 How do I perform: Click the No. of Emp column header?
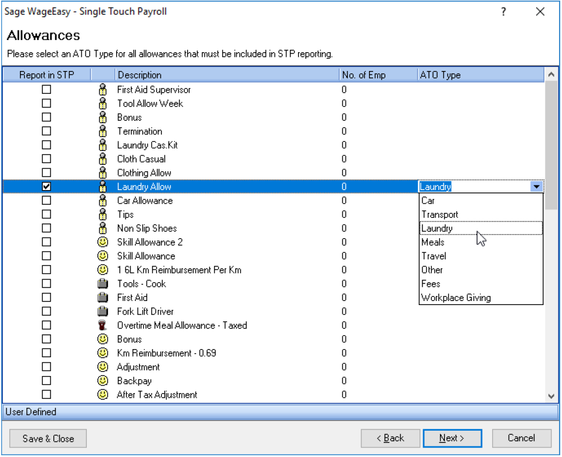378,75
